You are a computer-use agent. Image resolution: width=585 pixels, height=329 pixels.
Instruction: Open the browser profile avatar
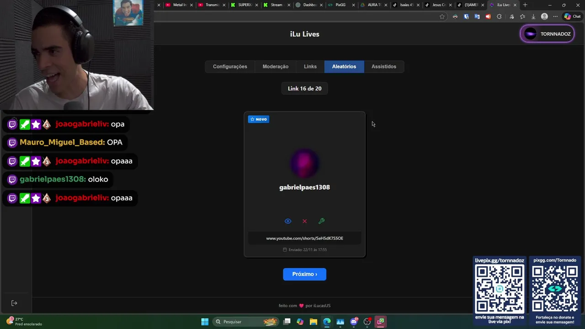(x=544, y=16)
